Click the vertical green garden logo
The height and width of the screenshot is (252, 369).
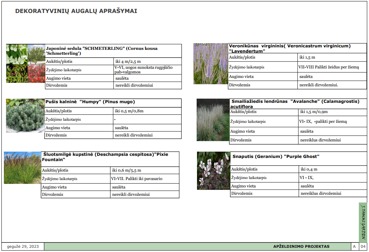363,222
